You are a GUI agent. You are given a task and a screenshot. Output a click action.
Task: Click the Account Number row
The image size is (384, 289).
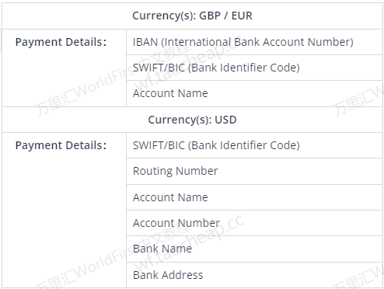coord(254,223)
